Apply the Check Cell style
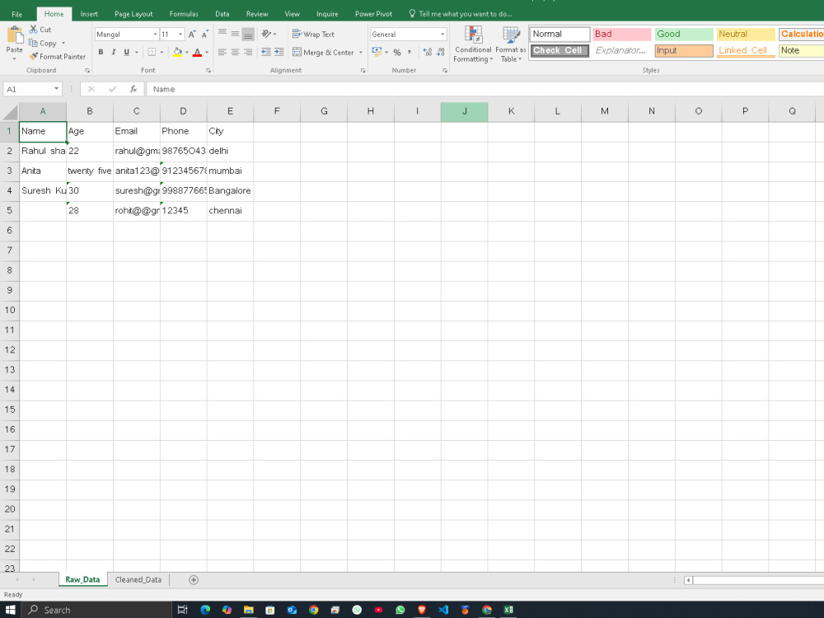824x618 pixels. pos(559,50)
